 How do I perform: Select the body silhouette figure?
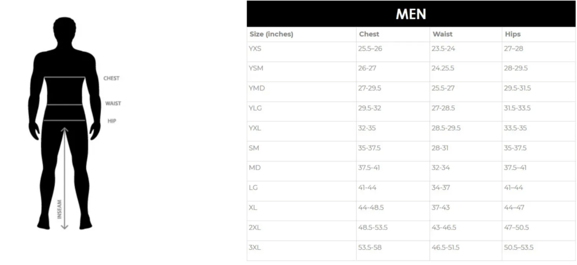pos(64,123)
